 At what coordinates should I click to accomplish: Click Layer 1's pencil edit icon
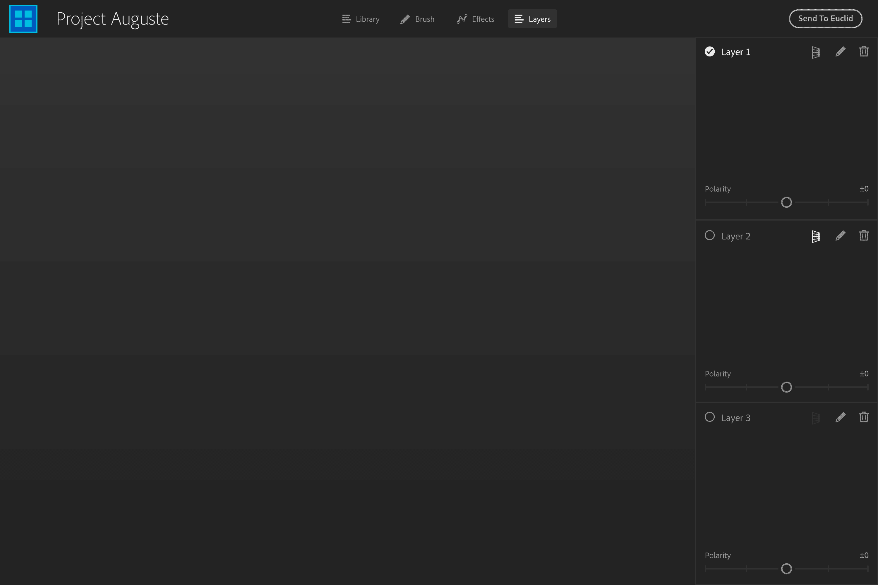pos(840,51)
